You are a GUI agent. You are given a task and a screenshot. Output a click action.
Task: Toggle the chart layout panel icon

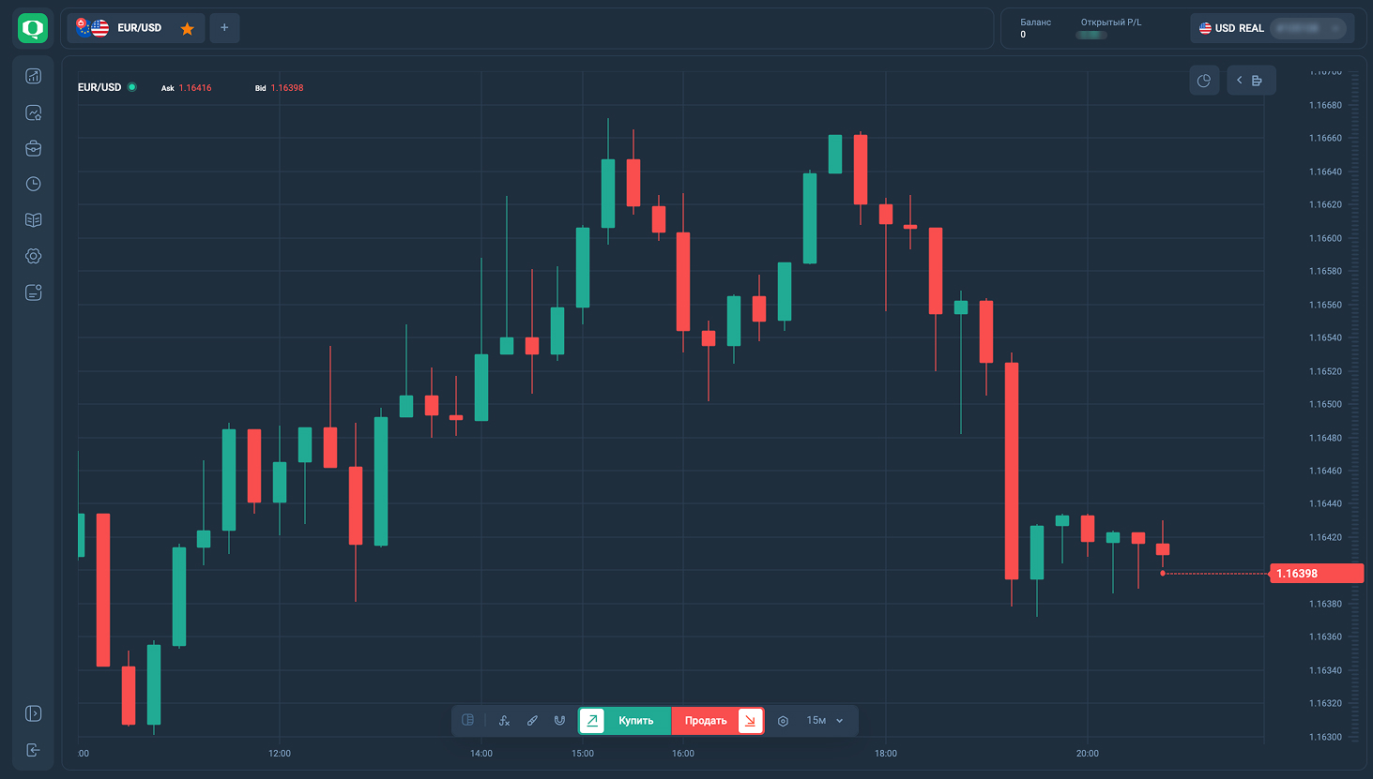tap(468, 720)
